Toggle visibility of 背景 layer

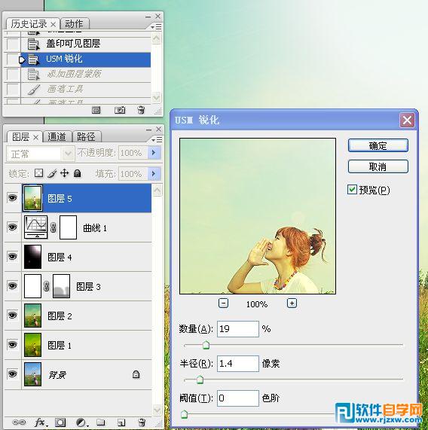tap(12, 374)
